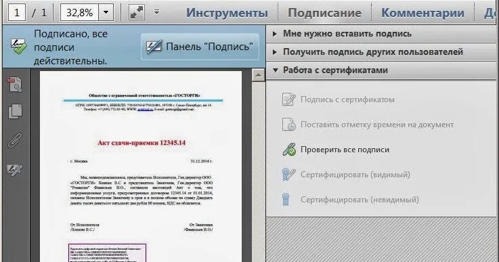
Task: Click the fit-to-window expand arrows icon
Action: coord(137,12)
